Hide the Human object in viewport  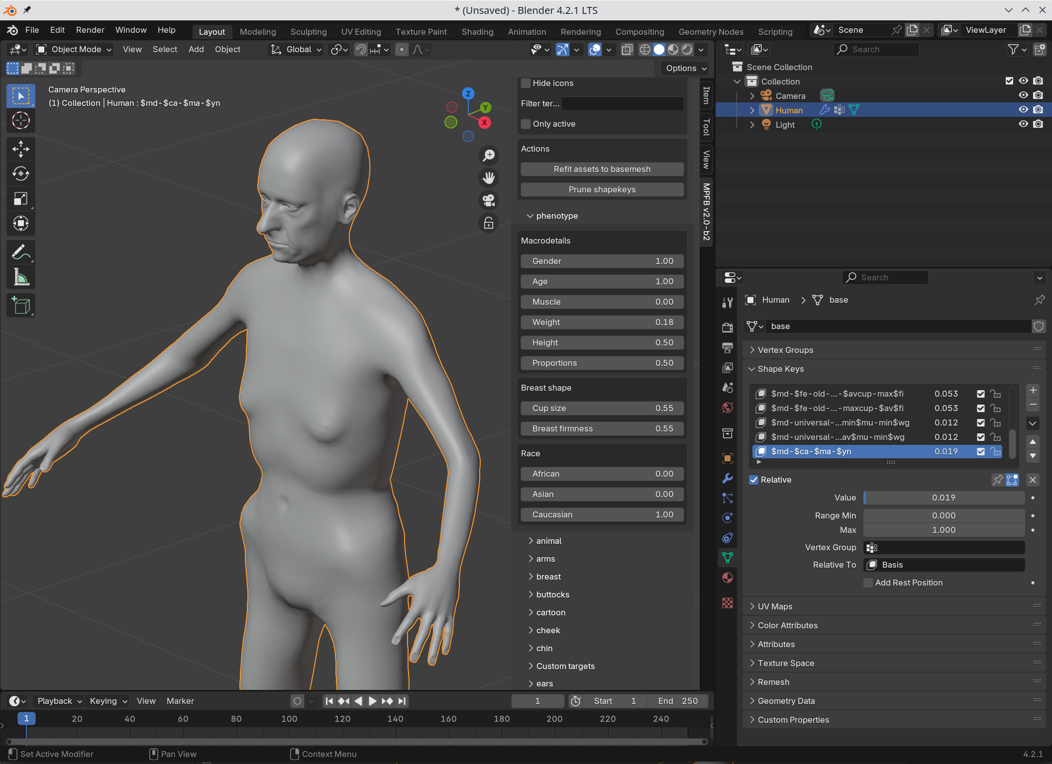pos(1023,110)
